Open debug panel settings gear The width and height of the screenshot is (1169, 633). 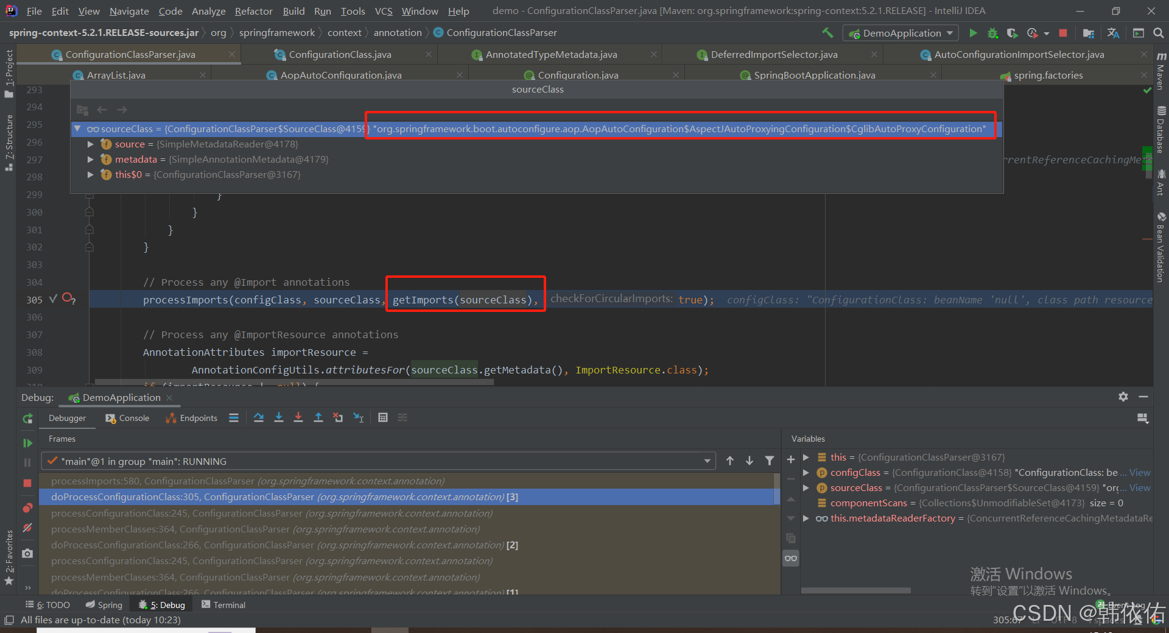1123,397
